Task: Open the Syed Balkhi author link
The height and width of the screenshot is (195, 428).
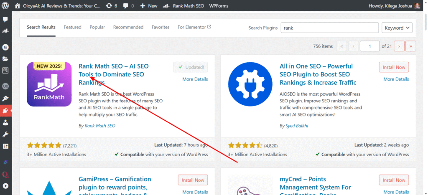Action: coord(297,126)
